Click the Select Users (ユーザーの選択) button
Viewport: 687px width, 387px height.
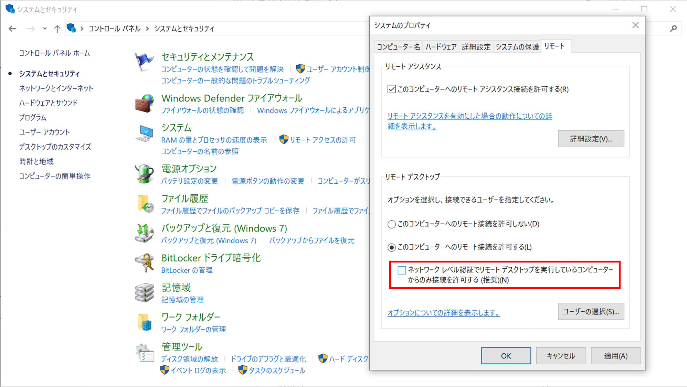tap(591, 312)
